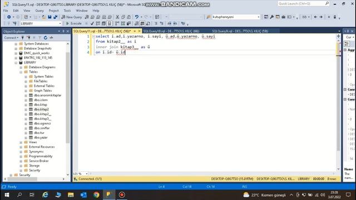The width and height of the screenshot is (356, 200).
Task: Select the DMC_quick_works database
Action: (37, 53)
